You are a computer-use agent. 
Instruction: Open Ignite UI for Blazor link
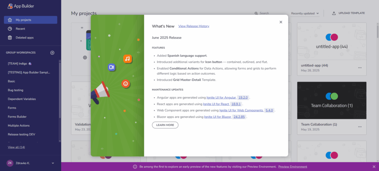pos(218,117)
